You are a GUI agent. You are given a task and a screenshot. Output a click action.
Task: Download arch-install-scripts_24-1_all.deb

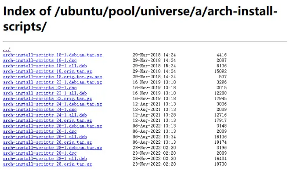click(x=45, y=115)
